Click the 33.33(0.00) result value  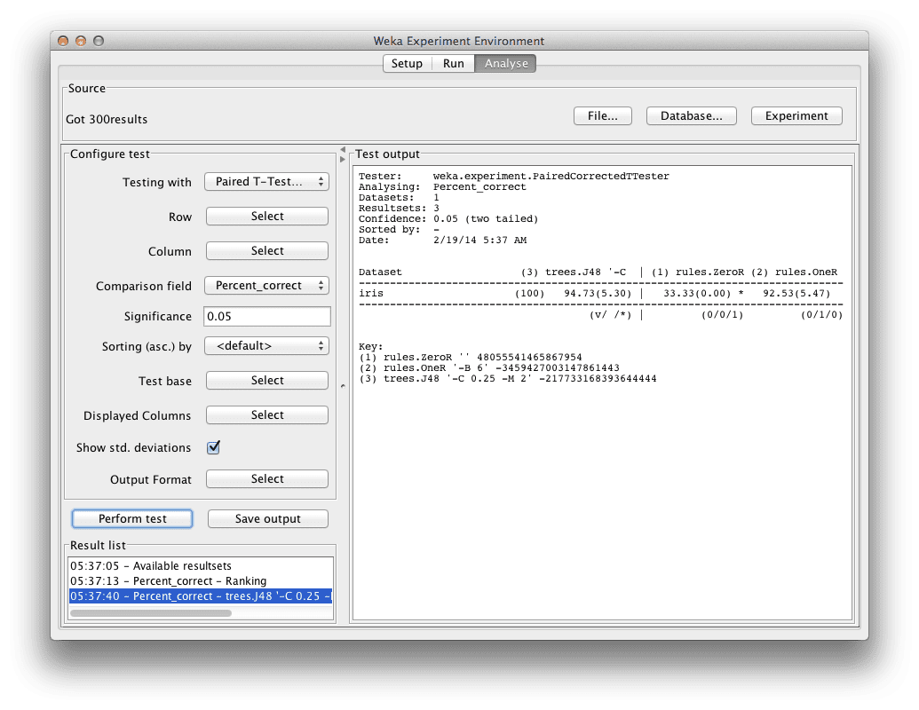(x=697, y=293)
